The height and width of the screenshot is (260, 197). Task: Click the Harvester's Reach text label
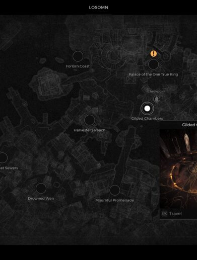coord(90,130)
